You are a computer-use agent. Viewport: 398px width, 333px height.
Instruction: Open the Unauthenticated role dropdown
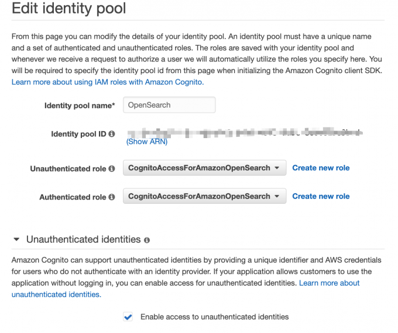pyautogui.click(x=205, y=168)
